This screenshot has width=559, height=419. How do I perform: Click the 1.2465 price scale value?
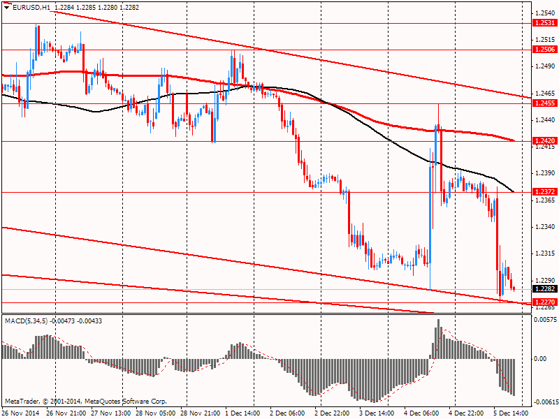coord(545,94)
